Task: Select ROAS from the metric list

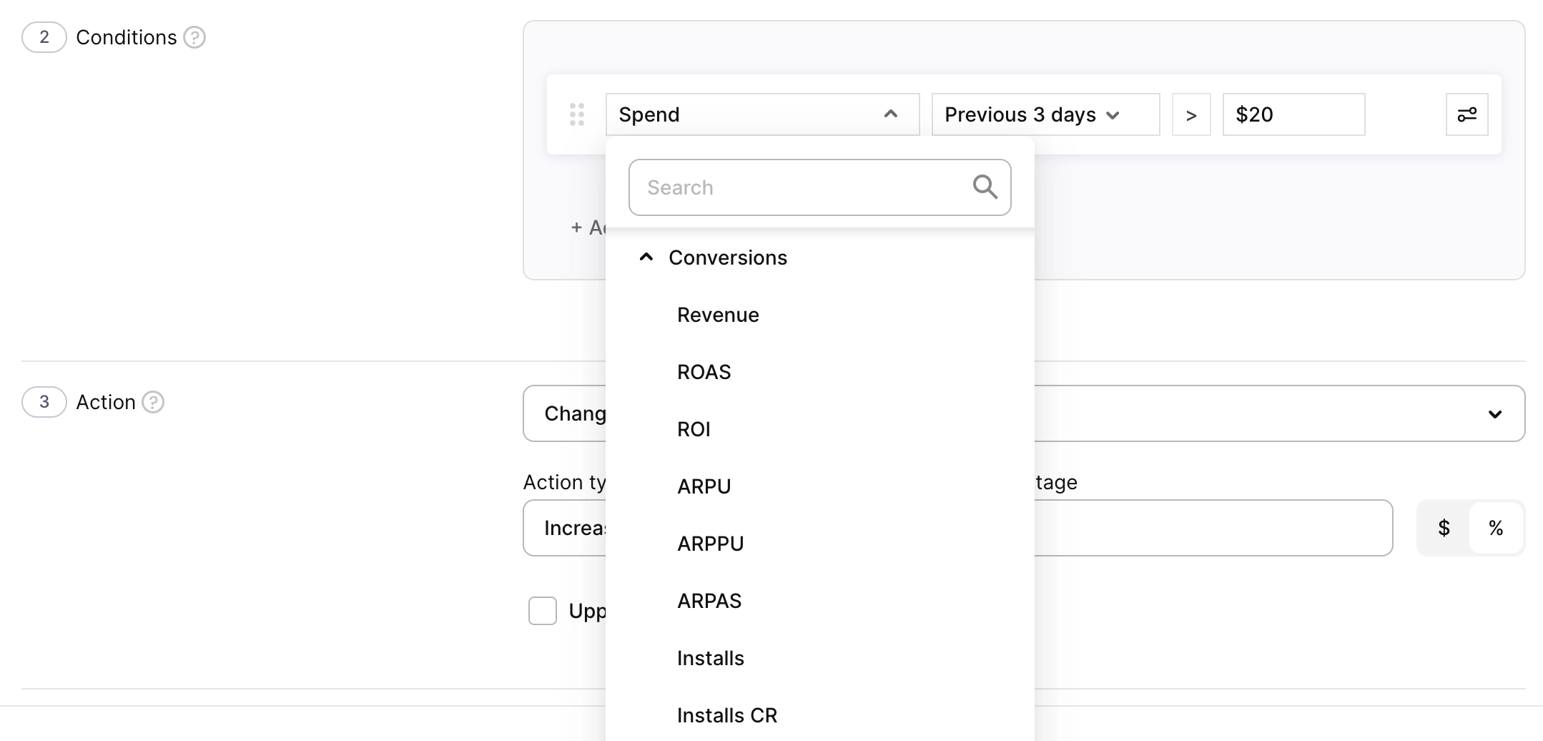Action: point(704,372)
